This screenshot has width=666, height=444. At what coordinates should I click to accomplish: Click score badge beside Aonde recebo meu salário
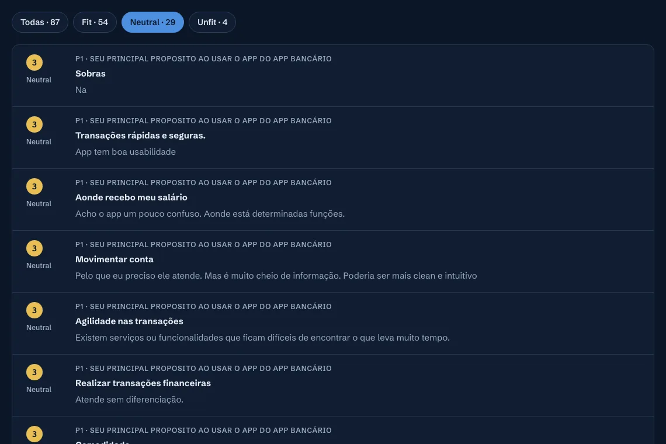point(34,186)
